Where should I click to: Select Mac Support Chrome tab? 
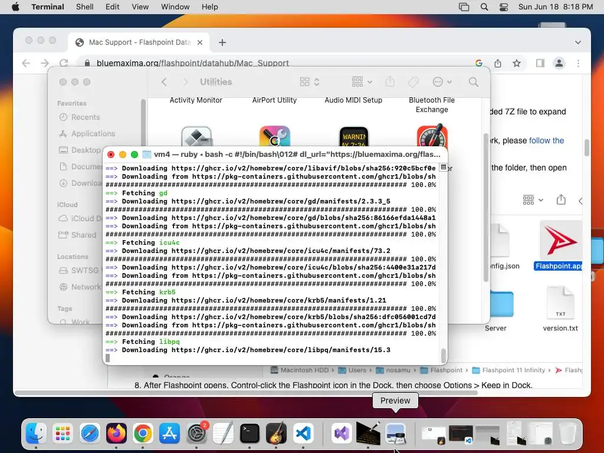pos(139,42)
